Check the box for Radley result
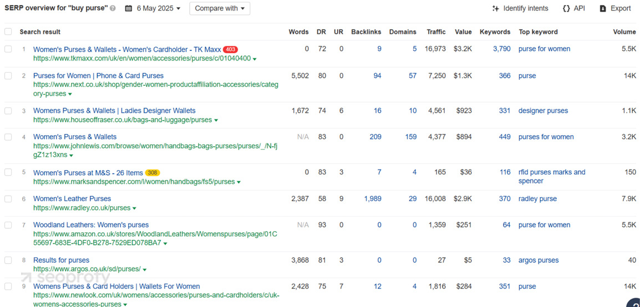640x307 pixels. pos(8,199)
